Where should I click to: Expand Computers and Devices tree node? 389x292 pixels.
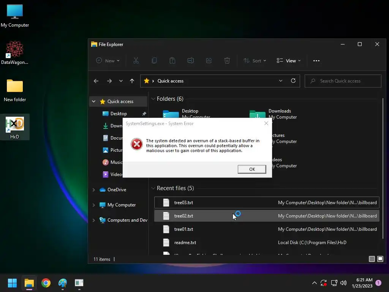pyautogui.click(x=94, y=220)
